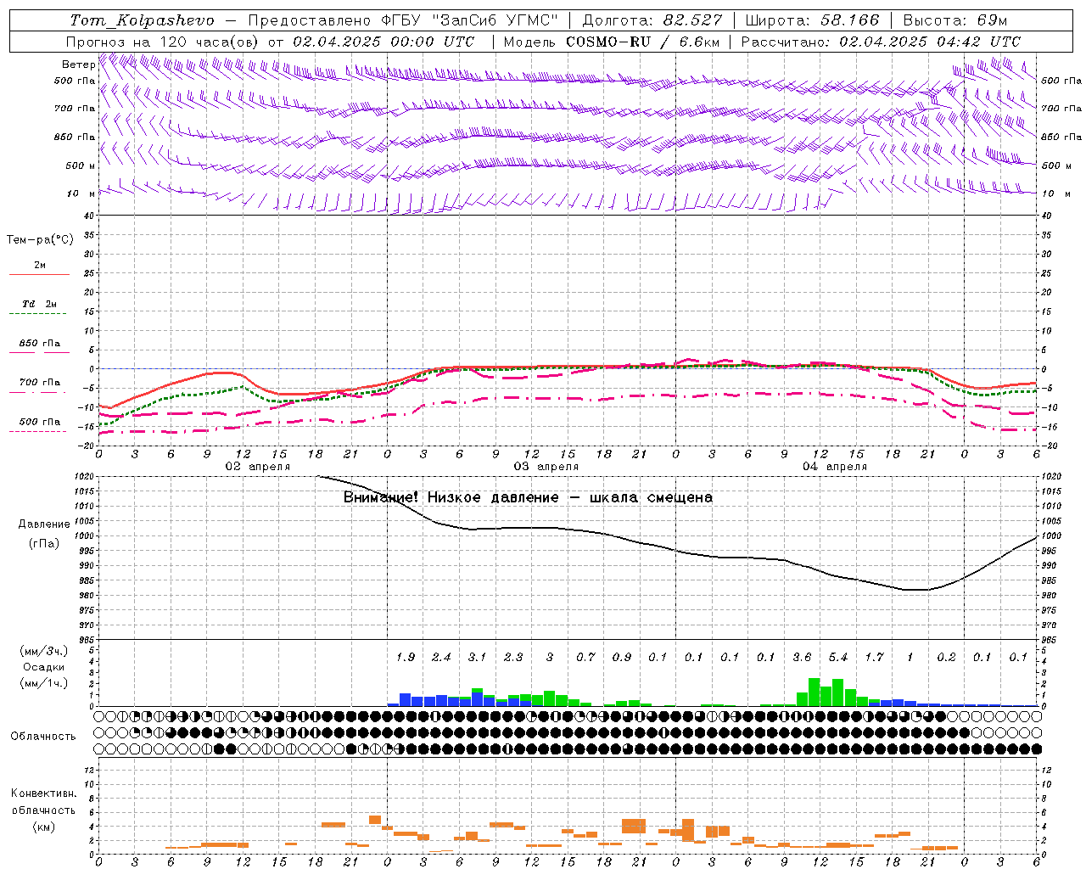Select the 700 гПа entry in the temperature legend

click(40, 383)
